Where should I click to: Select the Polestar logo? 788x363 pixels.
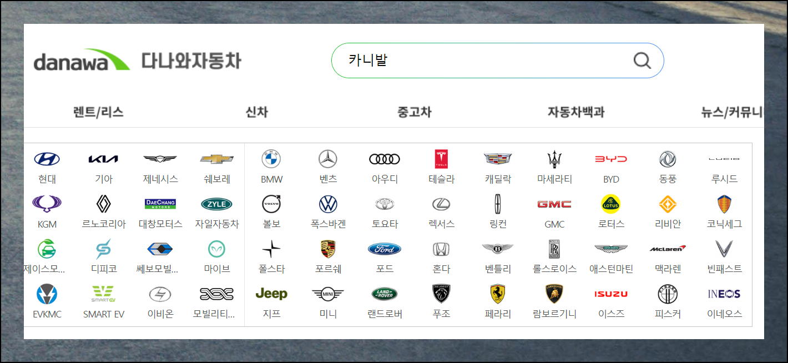point(271,249)
